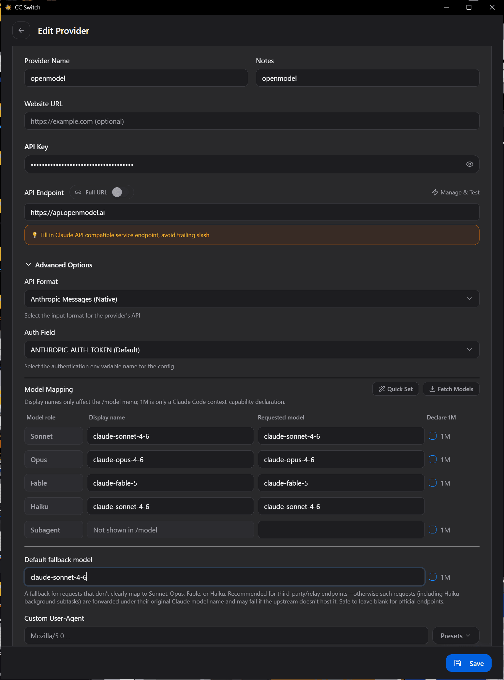Click the Default fallback model field

[x=225, y=577]
